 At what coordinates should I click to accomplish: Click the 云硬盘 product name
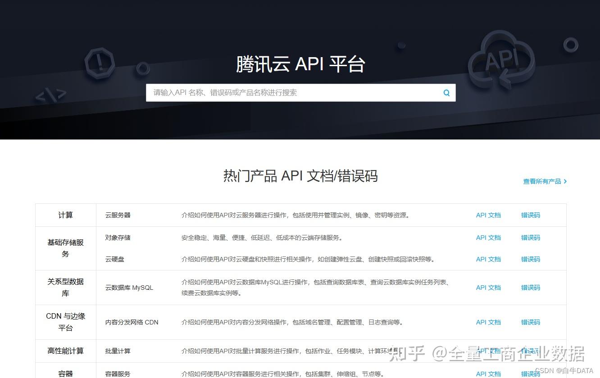tap(115, 259)
